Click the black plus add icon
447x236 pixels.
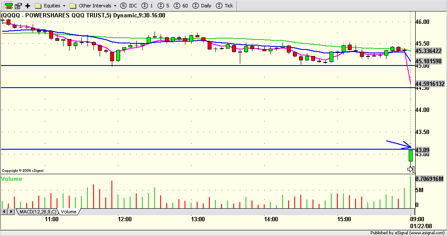pos(28,5)
